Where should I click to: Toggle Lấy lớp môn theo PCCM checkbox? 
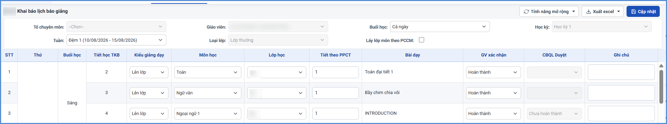point(421,40)
